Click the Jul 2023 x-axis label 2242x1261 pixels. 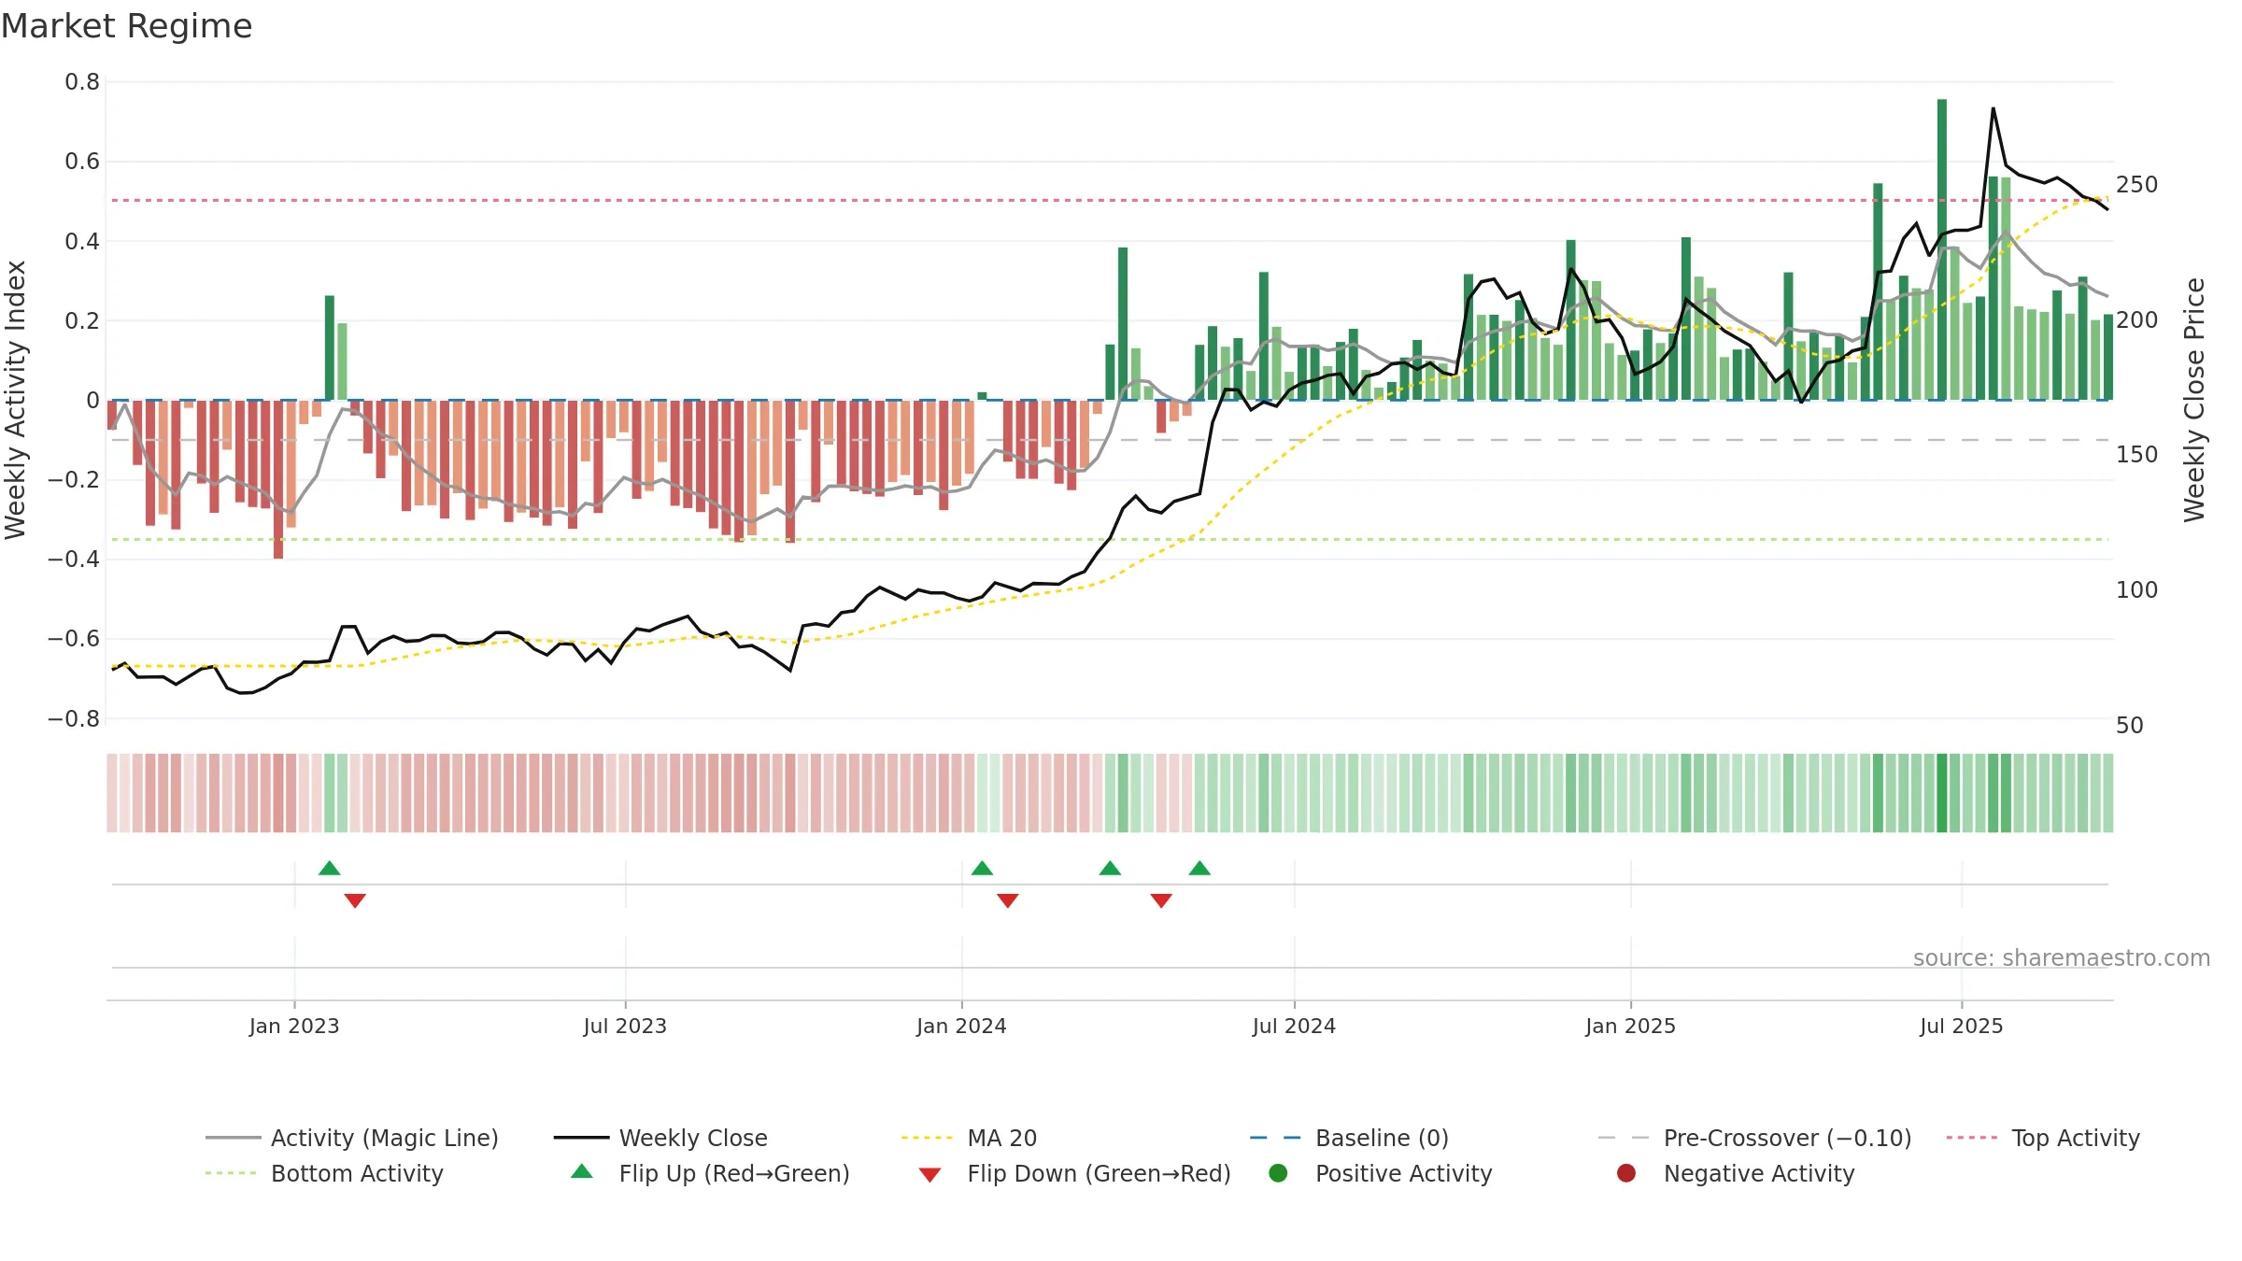tap(625, 1026)
